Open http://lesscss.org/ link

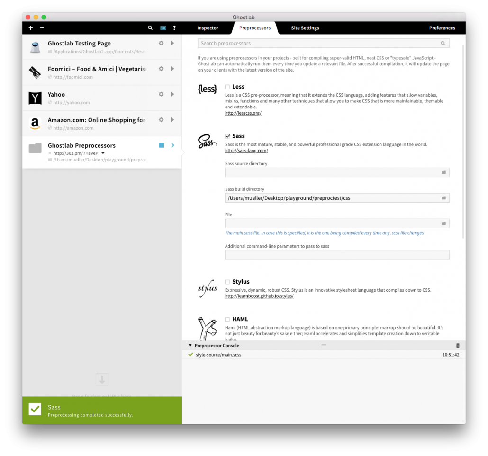[243, 113]
